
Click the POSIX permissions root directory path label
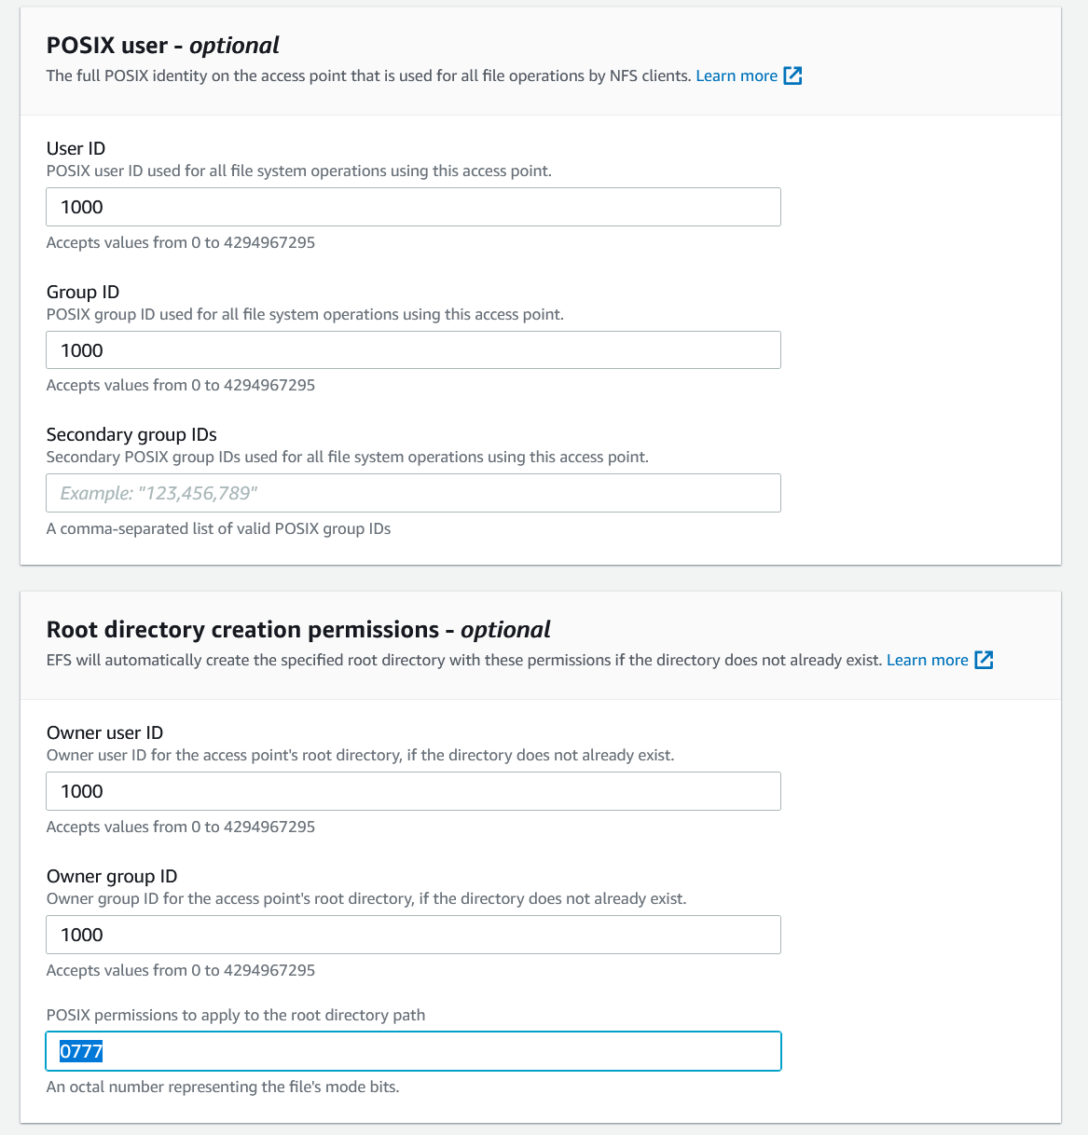click(x=236, y=1015)
